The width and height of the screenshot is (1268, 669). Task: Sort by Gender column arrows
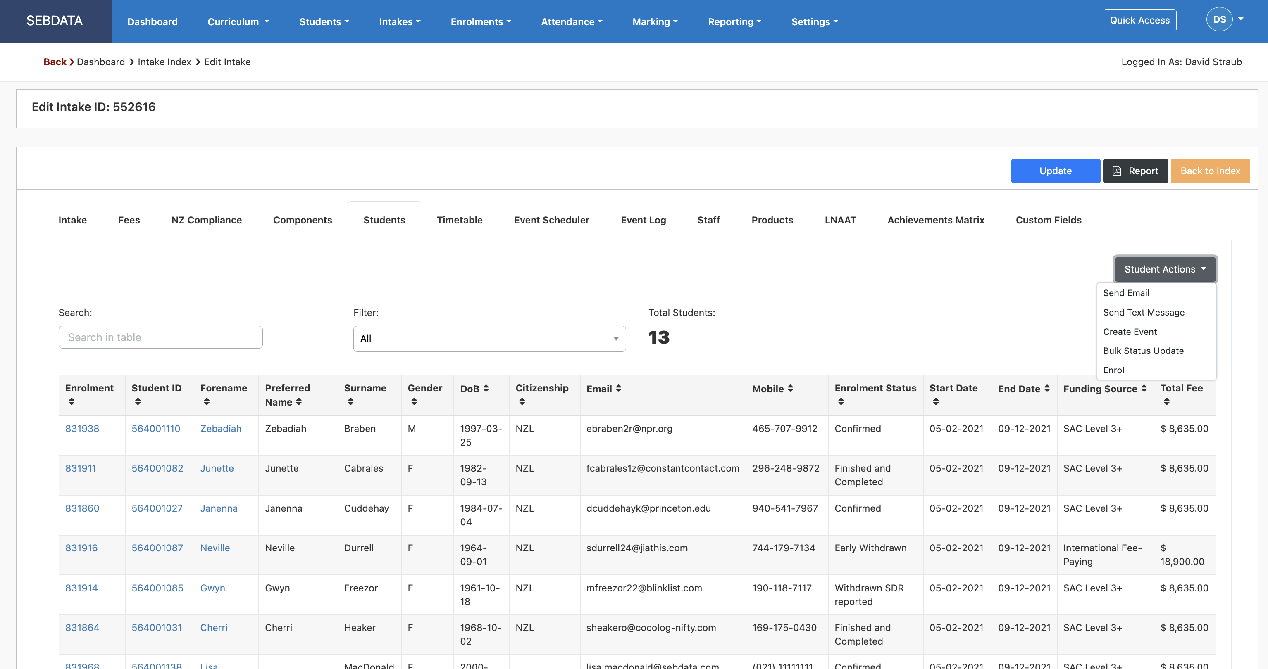(x=414, y=401)
